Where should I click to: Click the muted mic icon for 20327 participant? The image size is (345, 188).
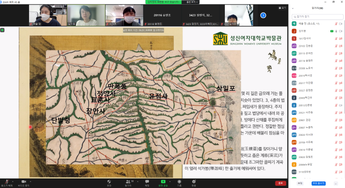pos(336,90)
